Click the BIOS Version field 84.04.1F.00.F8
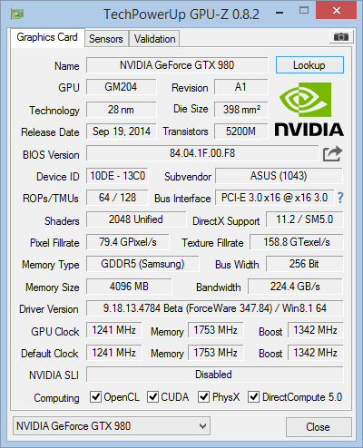Screen dimensions: 363x448 202,153
